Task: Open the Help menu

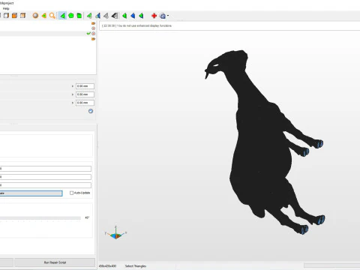Action: coord(6,8)
